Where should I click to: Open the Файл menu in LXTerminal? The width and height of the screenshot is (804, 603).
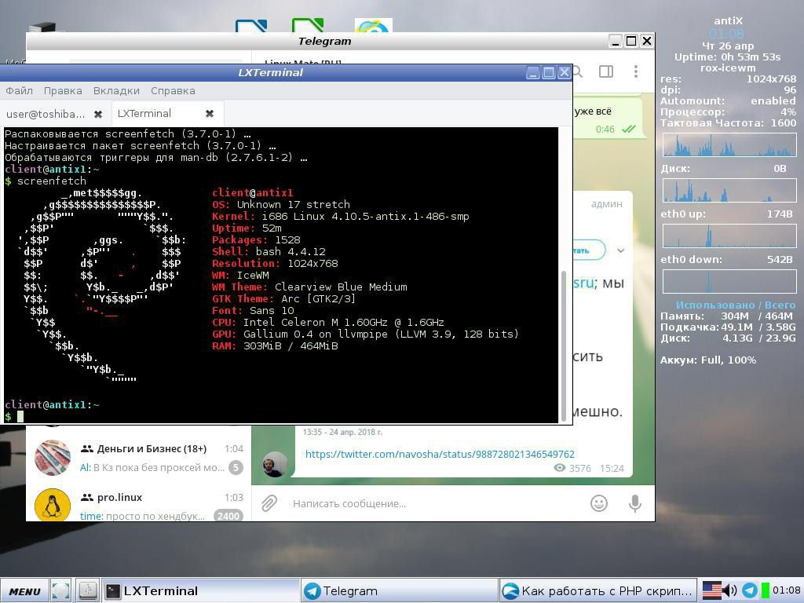(20, 91)
